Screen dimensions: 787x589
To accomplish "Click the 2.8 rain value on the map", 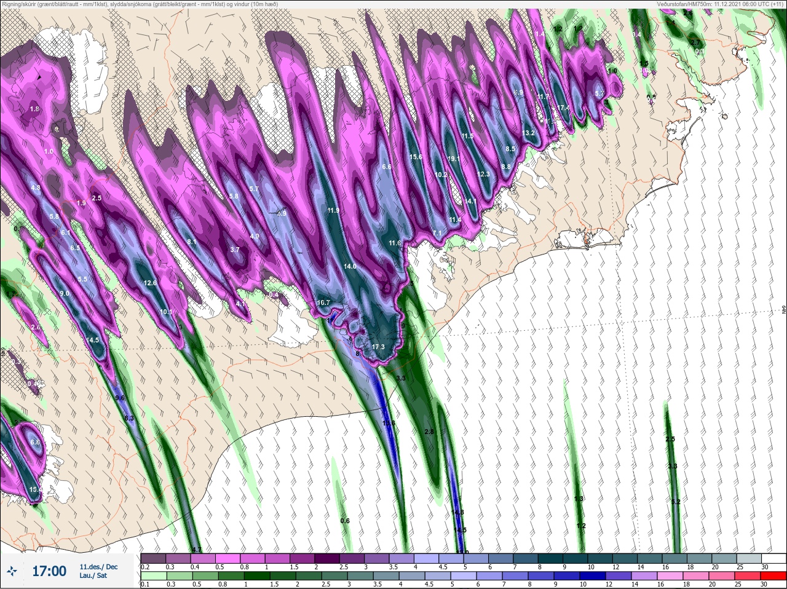I will click(429, 432).
